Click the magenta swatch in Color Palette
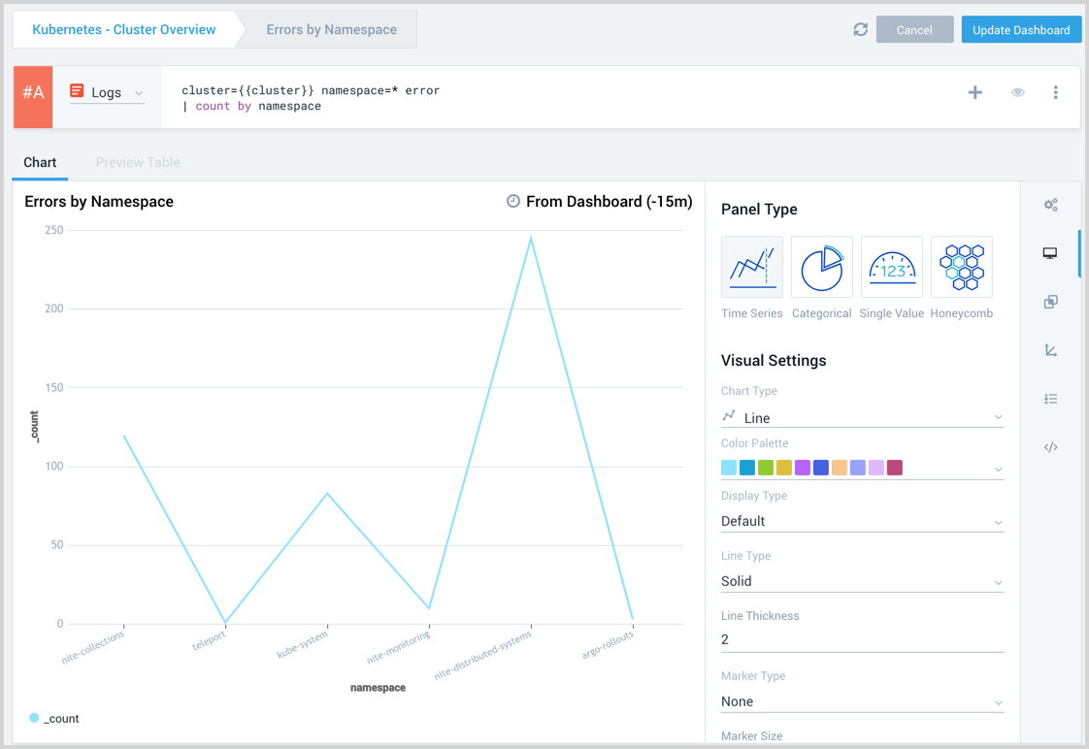The width and height of the screenshot is (1089, 749). pos(895,468)
